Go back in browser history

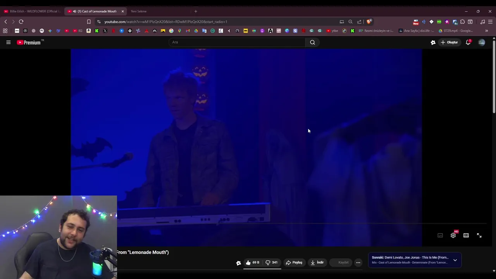pyautogui.click(x=5, y=22)
